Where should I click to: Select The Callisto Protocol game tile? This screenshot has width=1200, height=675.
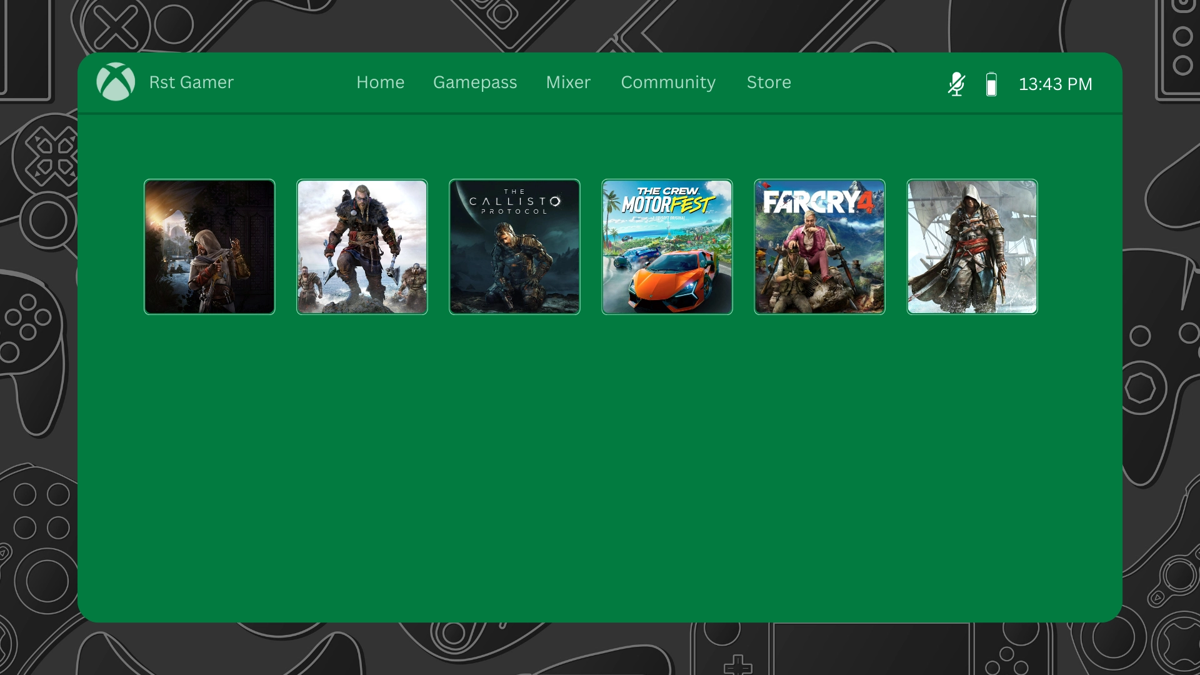point(514,247)
